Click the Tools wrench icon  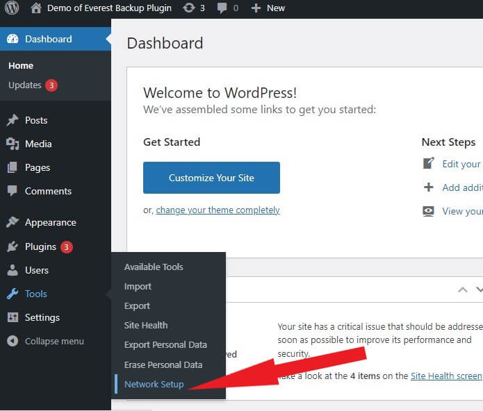click(x=13, y=294)
